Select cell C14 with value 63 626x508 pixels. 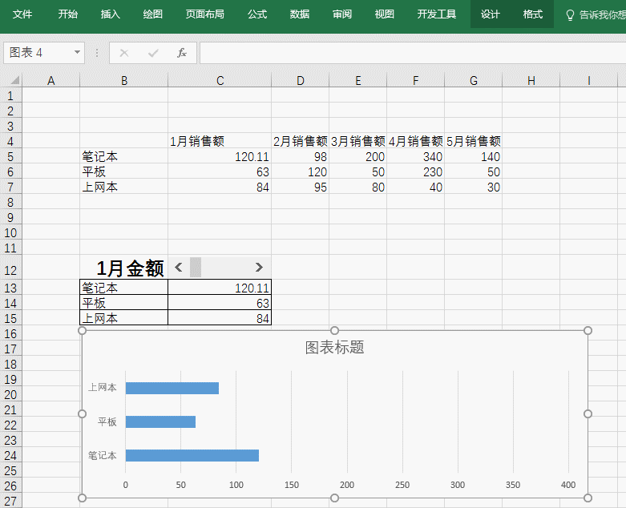coord(220,303)
